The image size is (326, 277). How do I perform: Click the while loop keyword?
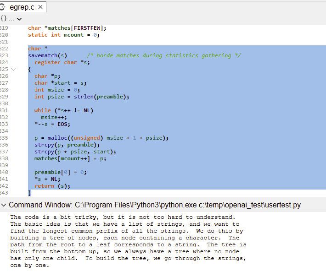(x=42, y=110)
